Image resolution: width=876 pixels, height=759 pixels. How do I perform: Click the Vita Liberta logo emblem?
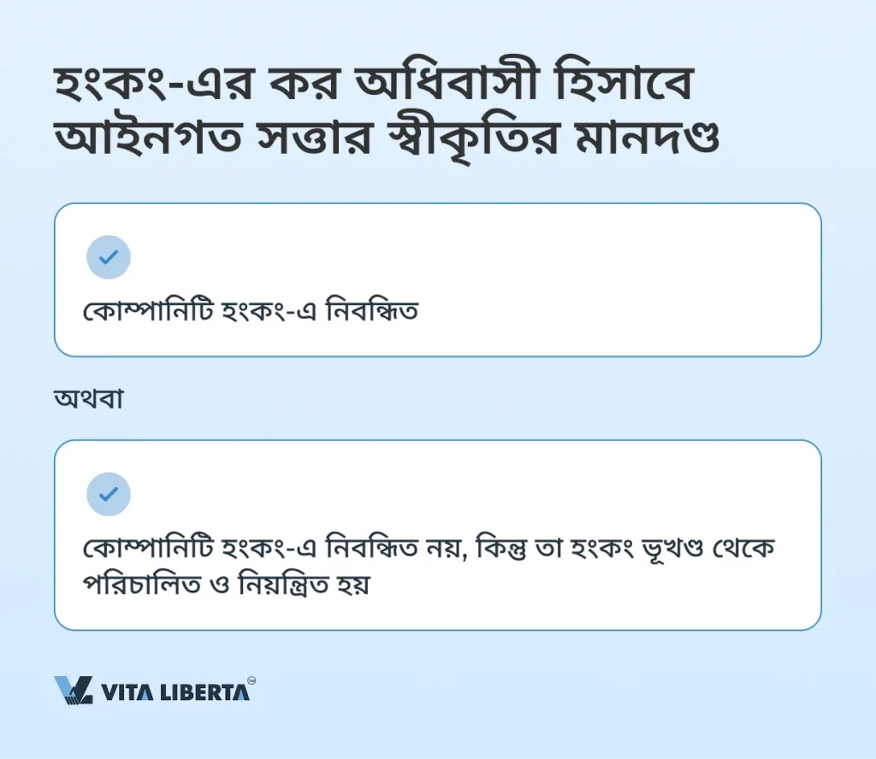coord(74,690)
